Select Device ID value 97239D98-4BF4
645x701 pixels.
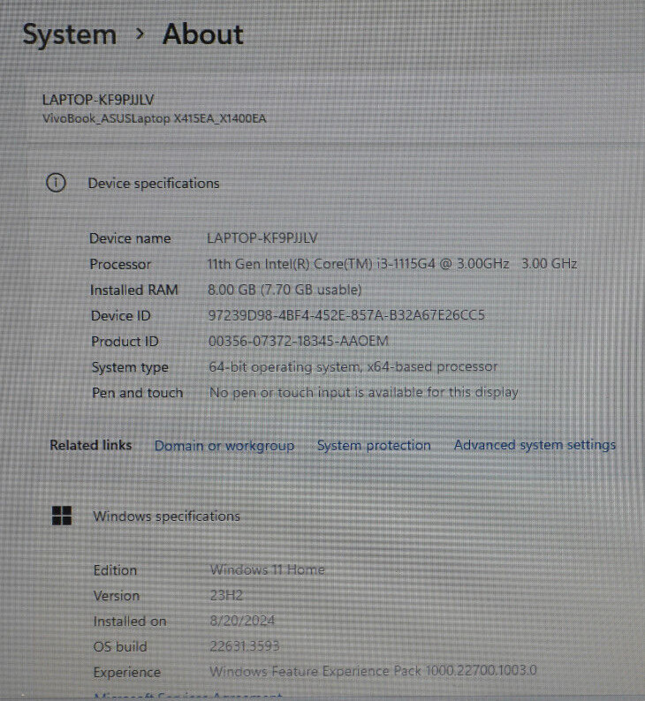(346, 315)
